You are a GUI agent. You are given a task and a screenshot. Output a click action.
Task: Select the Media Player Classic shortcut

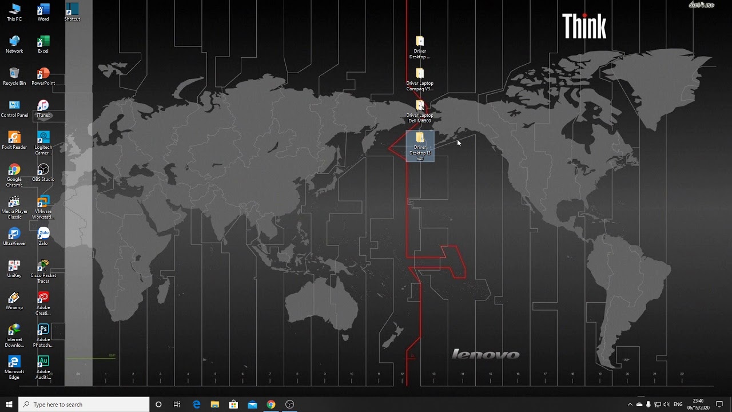click(14, 207)
